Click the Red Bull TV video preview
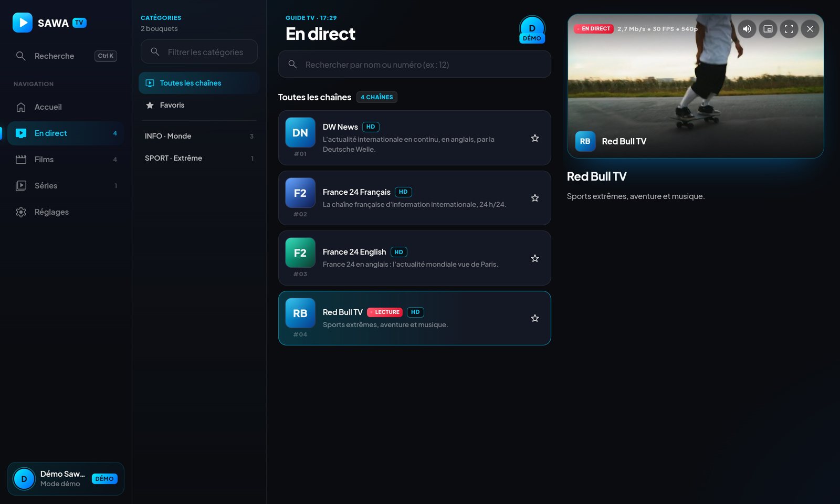Image resolution: width=840 pixels, height=504 pixels. (695, 86)
